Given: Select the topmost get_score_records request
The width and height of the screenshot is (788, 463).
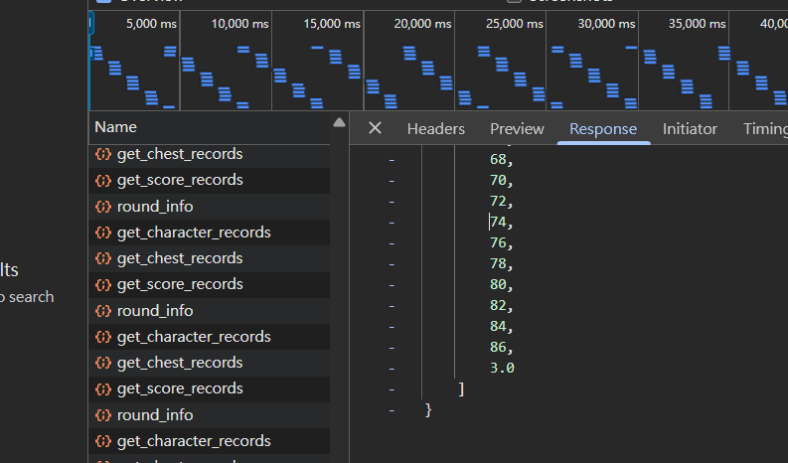Looking at the screenshot, I should tap(209, 180).
